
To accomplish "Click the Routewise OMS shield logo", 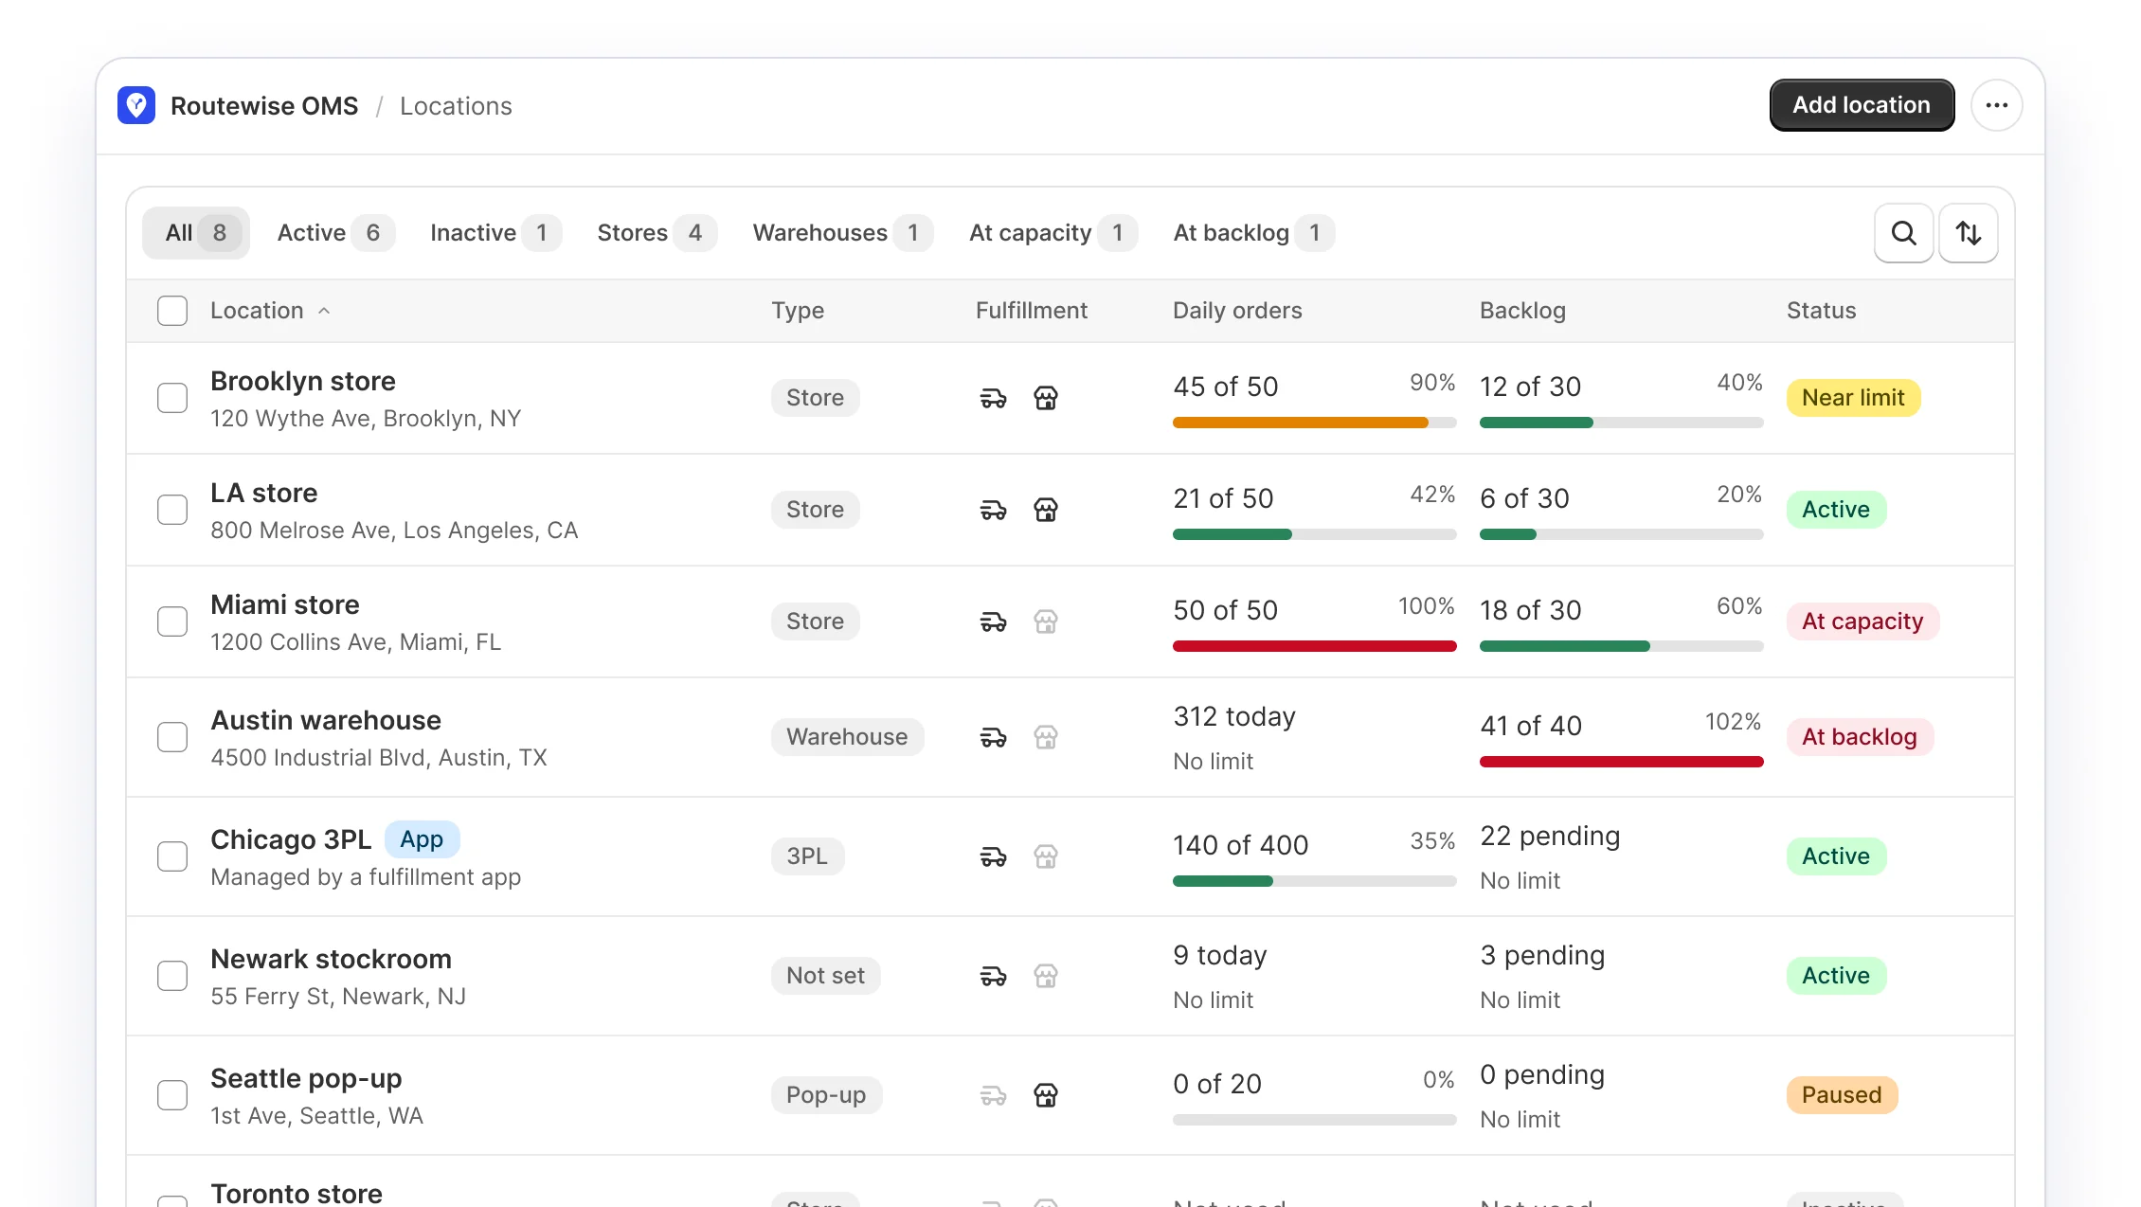I will 136,105.
